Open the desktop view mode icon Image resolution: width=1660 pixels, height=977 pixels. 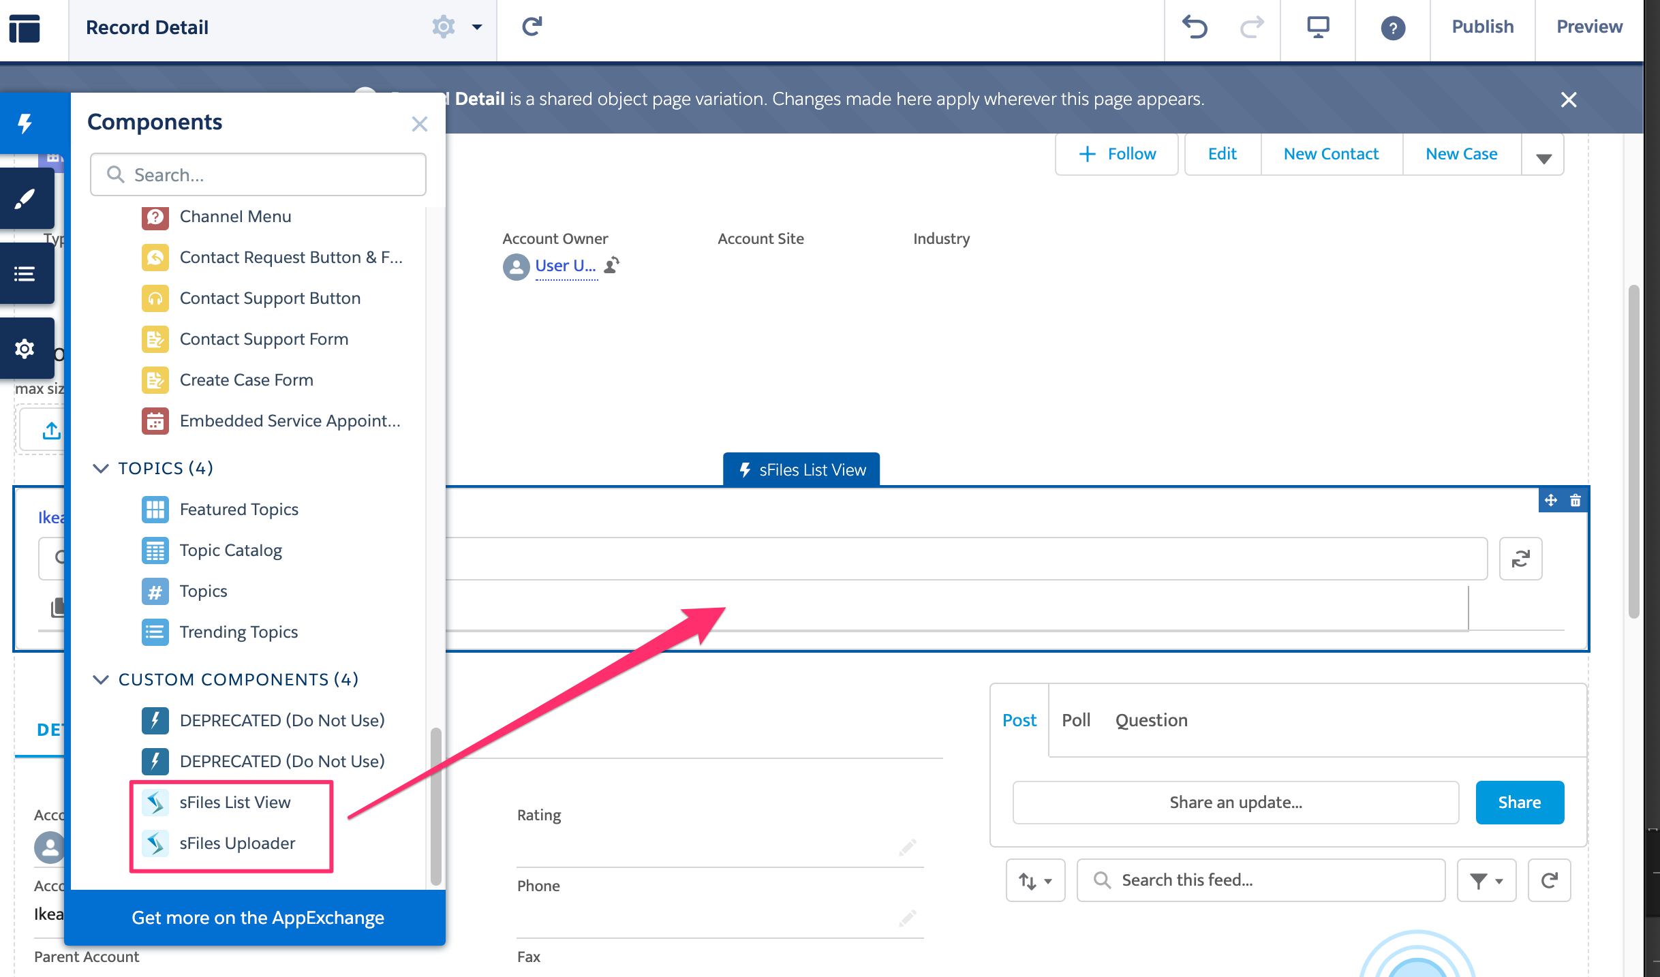click(1318, 27)
